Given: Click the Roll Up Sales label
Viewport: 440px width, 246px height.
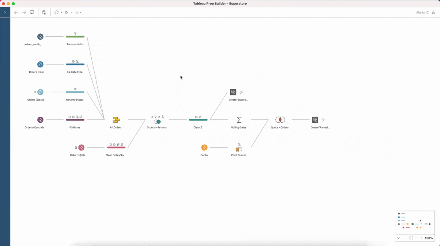Looking at the screenshot, I should pyautogui.click(x=239, y=127).
